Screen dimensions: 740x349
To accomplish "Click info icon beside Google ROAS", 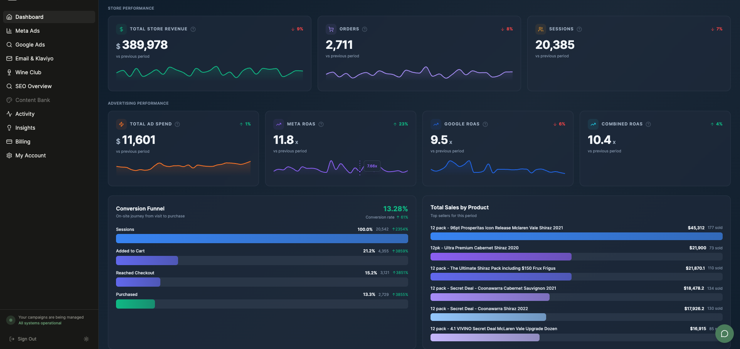I will point(485,124).
